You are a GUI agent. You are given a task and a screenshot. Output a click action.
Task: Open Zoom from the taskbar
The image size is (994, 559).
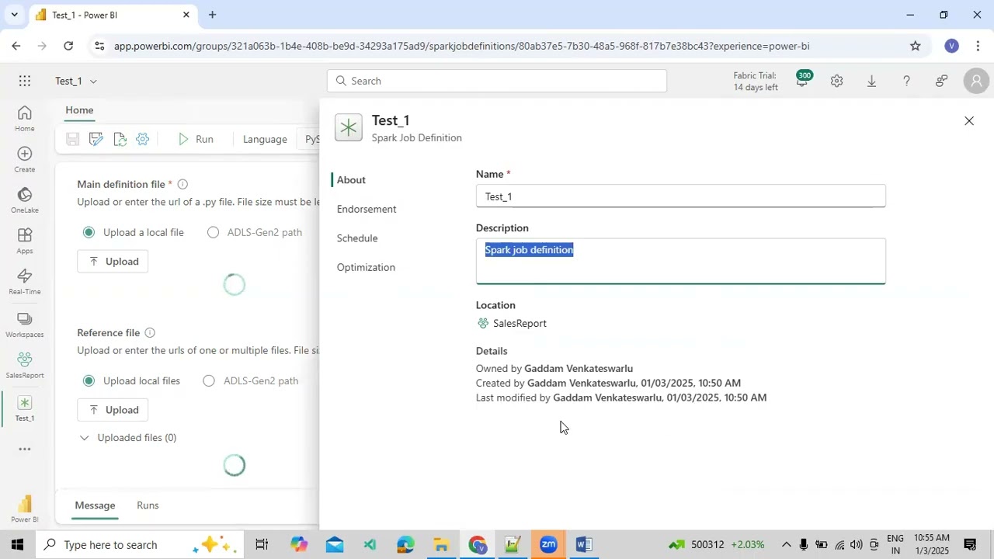point(549,544)
